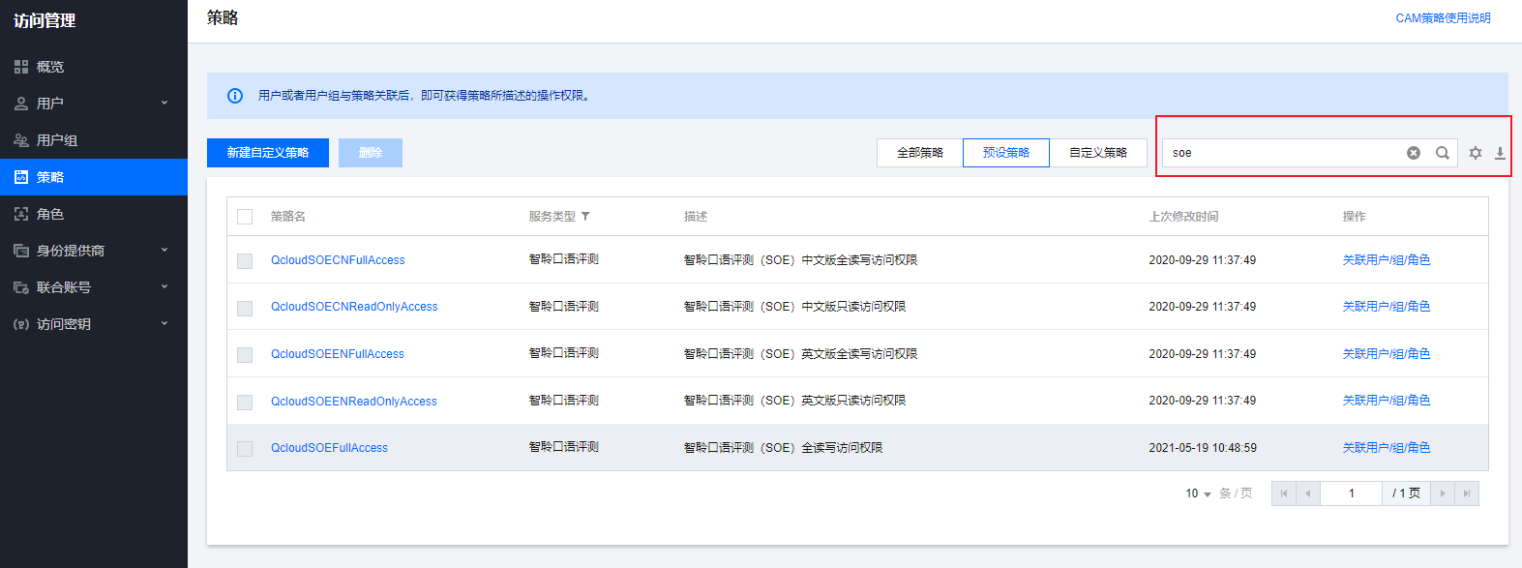The width and height of the screenshot is (1522, 568).
Task: Clear the soe search text
Action: (x=1414, y=153)
